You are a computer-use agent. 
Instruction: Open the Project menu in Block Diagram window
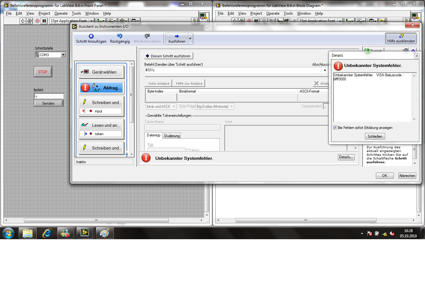pos(256,13)
